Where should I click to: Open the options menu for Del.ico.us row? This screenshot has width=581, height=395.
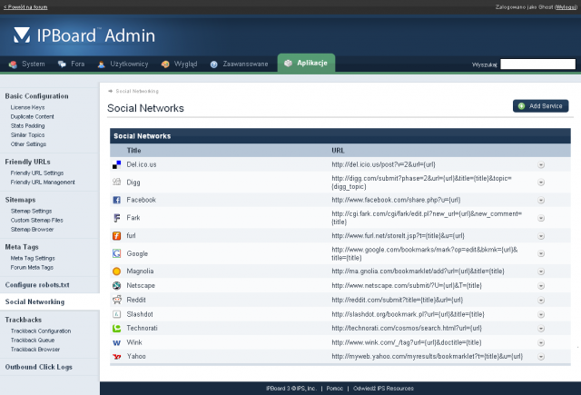click(x=541, y=165)
